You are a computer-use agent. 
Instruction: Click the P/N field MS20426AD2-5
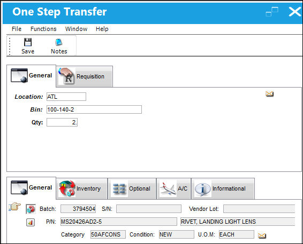tap(119, 222)
